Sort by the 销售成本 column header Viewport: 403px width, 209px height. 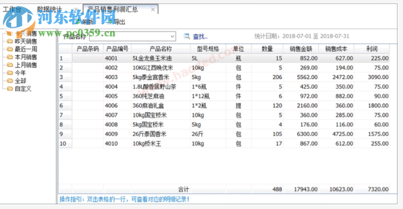(336, 48)
